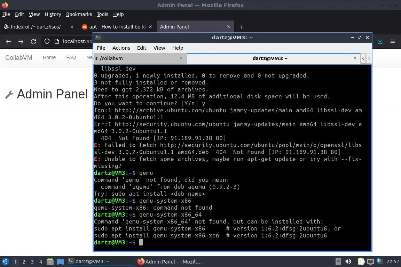Click the removable media eject tray icon
This screenshot has width=401, height=267.
338,261
